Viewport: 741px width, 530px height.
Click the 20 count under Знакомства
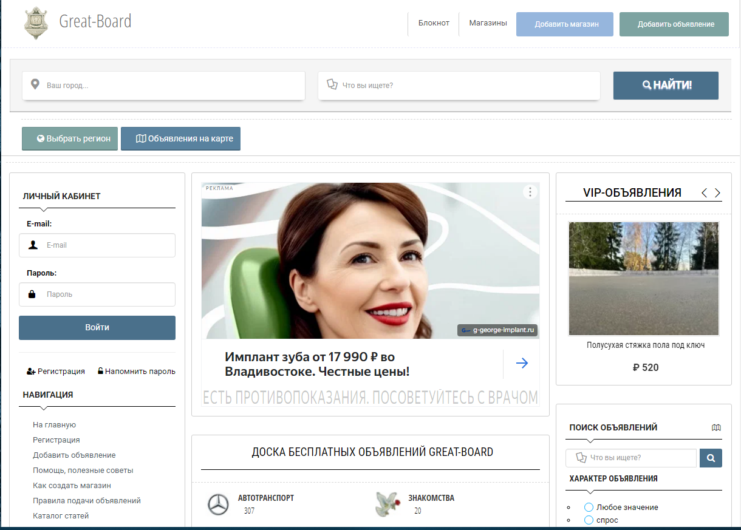coord(418,511)
